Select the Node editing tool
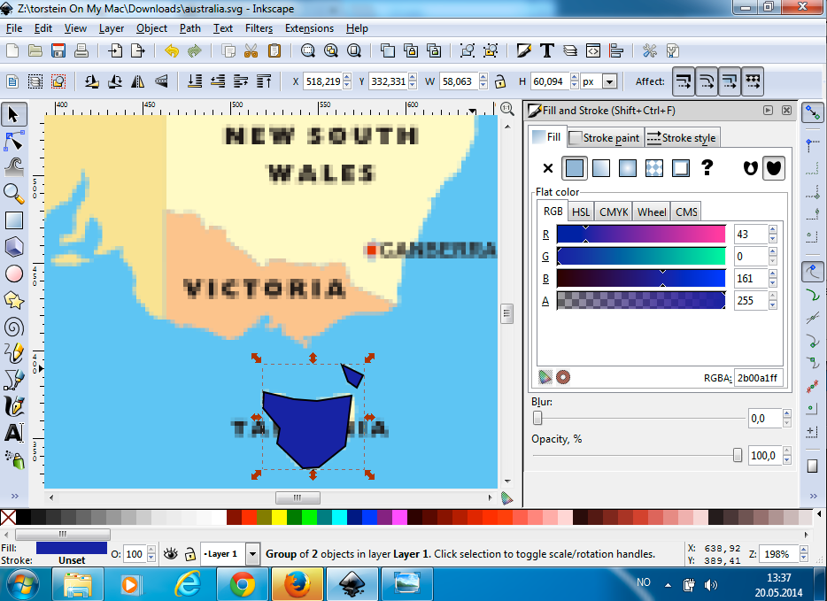The width and height of the screenshot is (827, 601). coord(14,140)
